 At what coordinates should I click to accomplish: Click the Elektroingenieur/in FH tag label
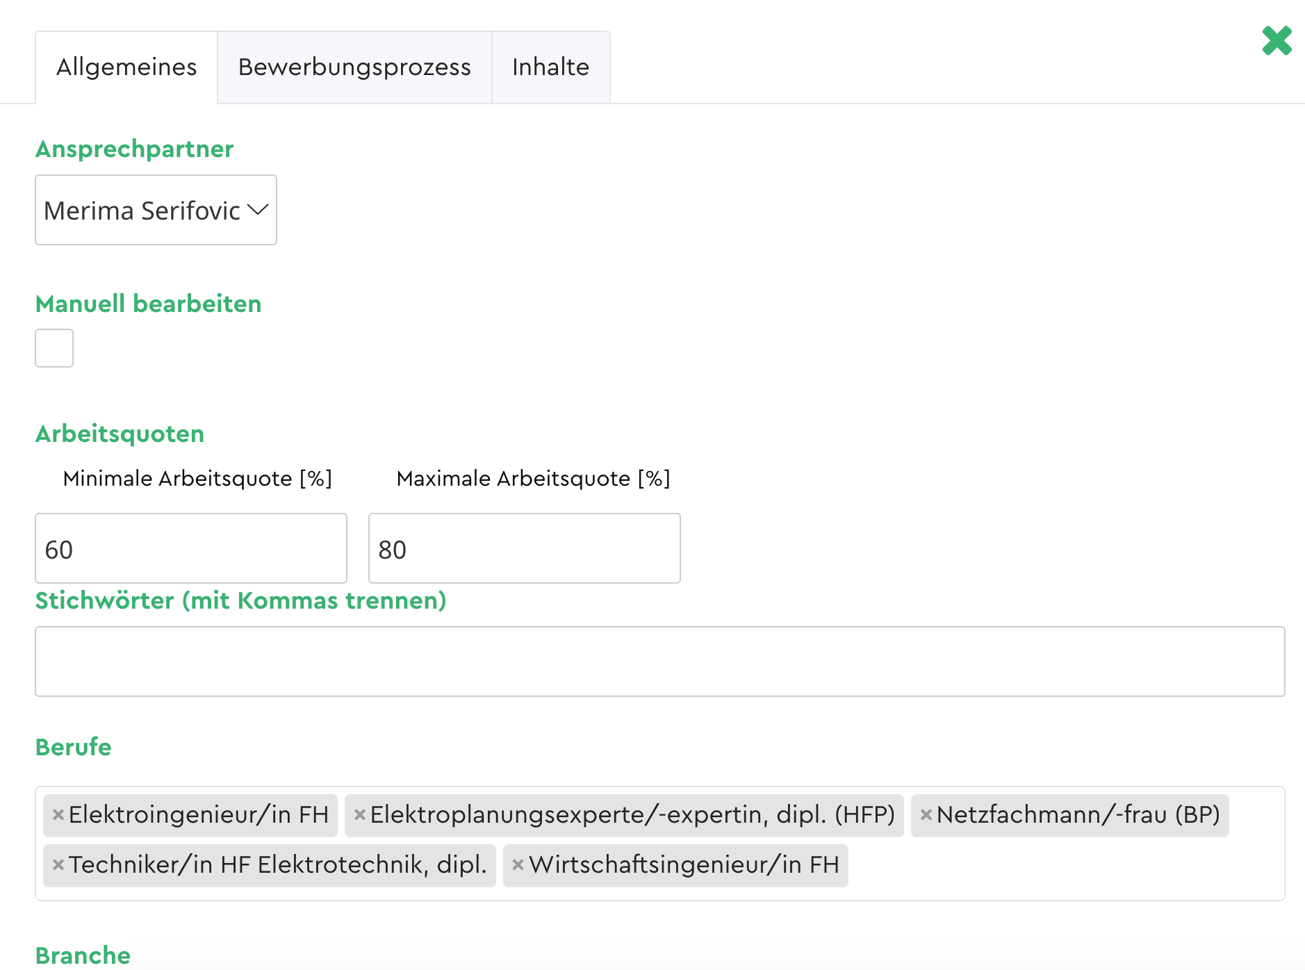[x=198, y=815]
